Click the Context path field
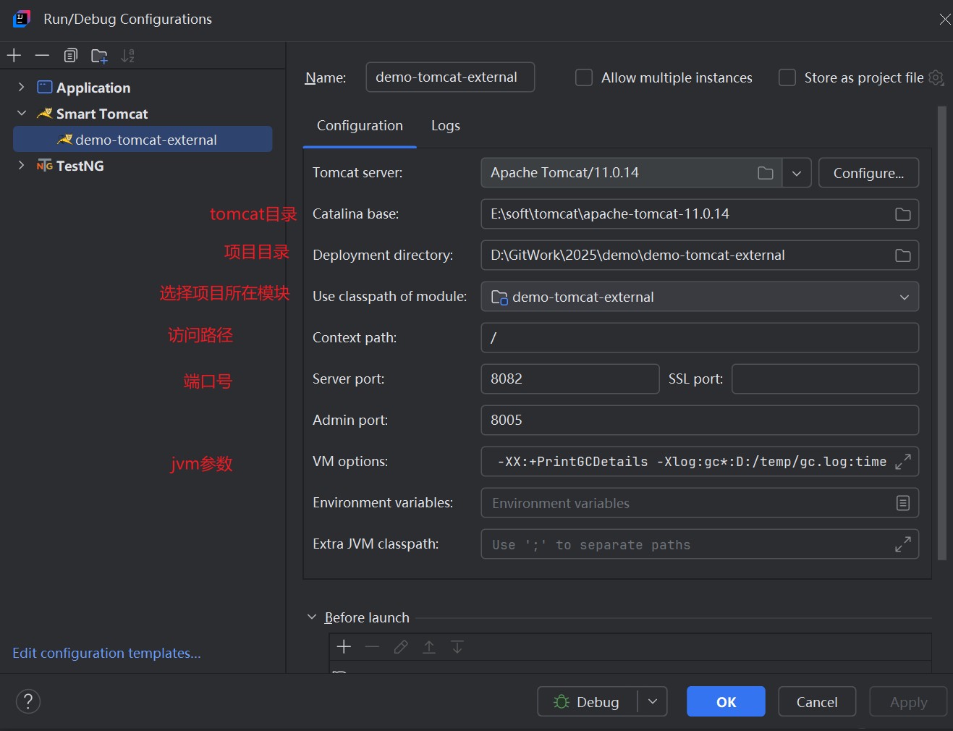This screenshot has height=731, width=953. [x=700, y=338]
